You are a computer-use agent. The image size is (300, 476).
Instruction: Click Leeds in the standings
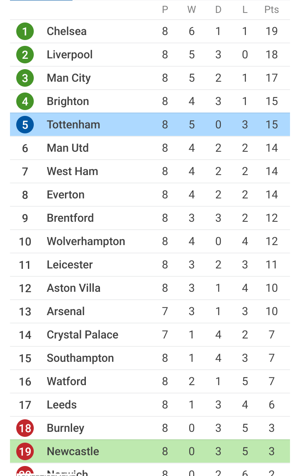[62, 405]
